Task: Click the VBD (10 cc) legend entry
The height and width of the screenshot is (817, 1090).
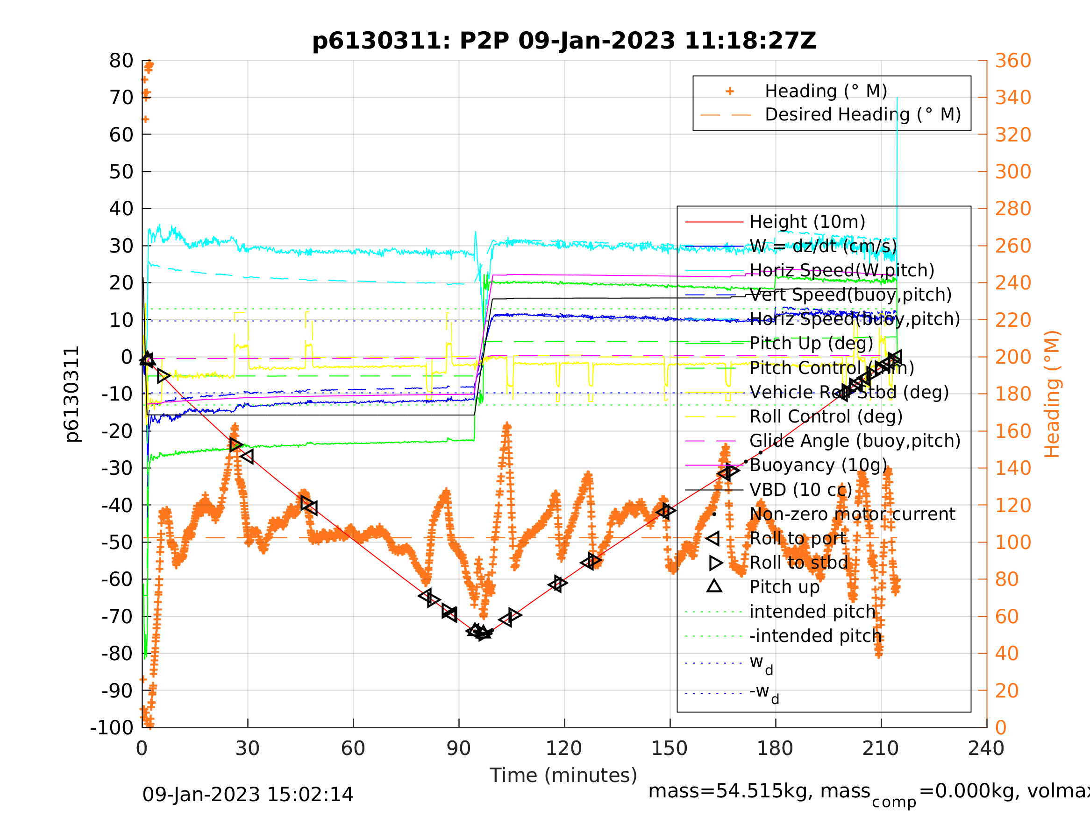Action: (801, 490)
